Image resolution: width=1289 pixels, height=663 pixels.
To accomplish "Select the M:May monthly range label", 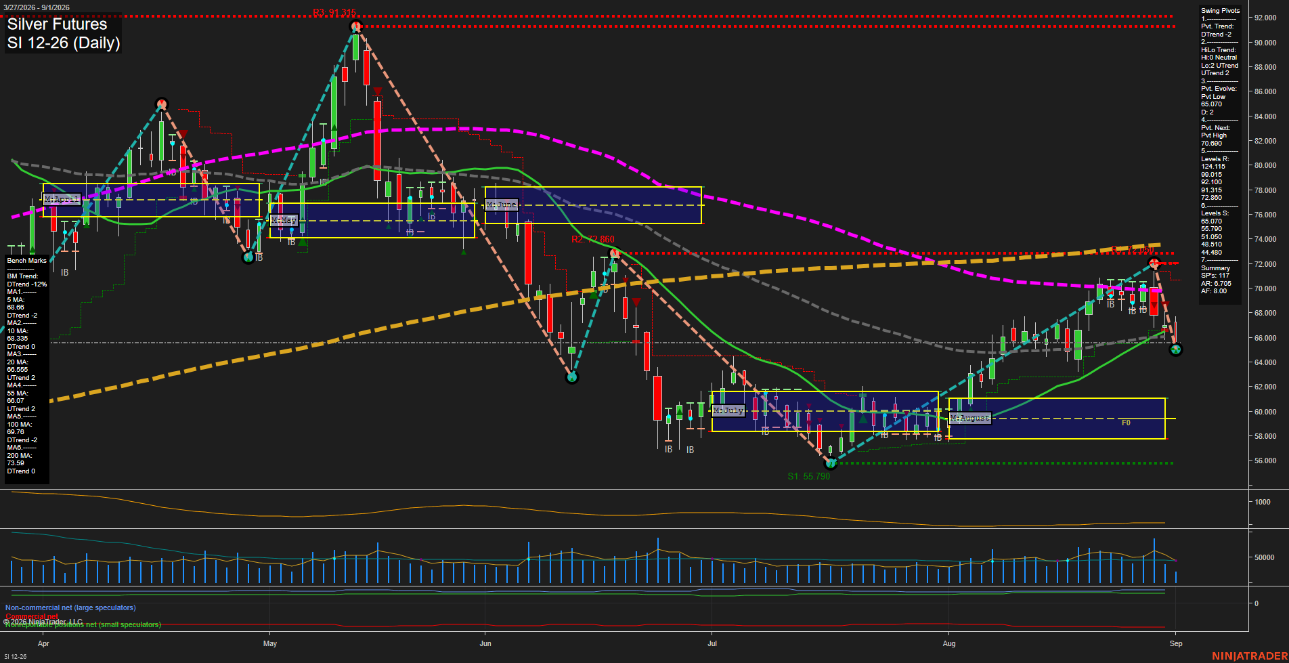I will [284, 220].
